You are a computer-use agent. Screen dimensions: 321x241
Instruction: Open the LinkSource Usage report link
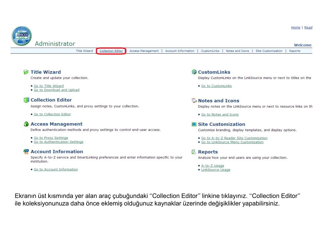tap(216, 170)
